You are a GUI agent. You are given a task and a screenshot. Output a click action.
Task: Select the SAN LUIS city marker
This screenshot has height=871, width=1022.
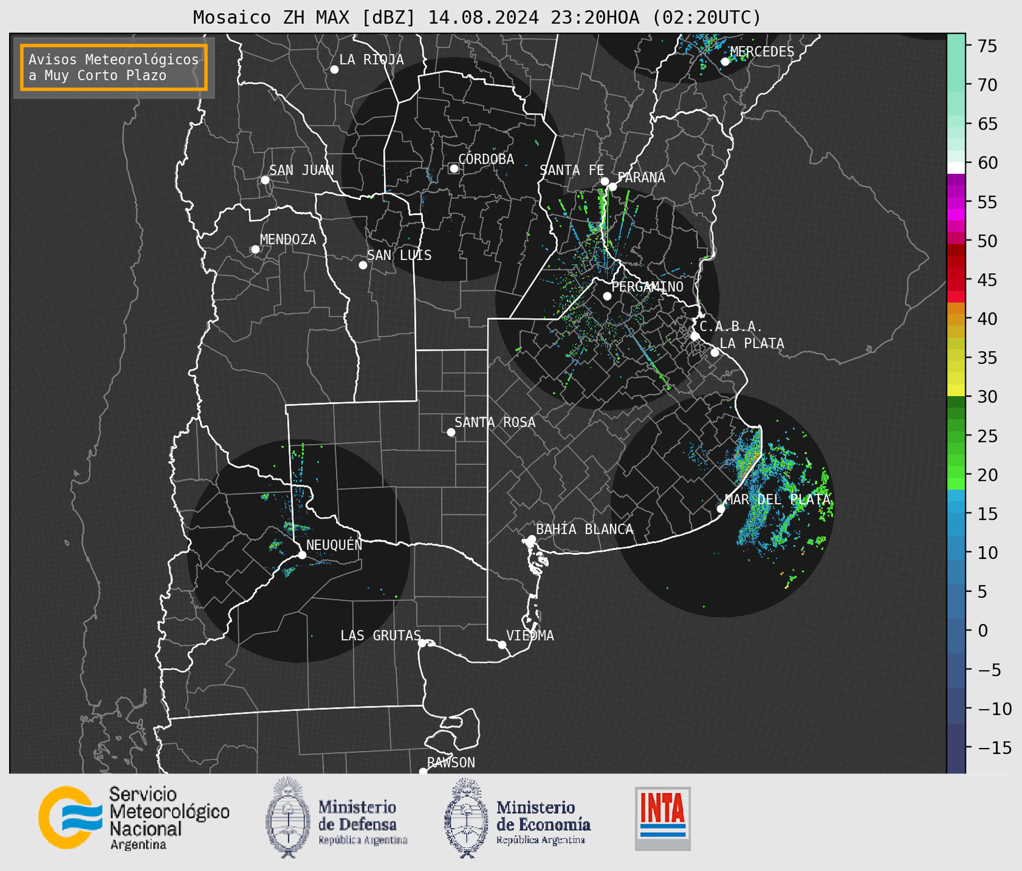click(363, 265)
